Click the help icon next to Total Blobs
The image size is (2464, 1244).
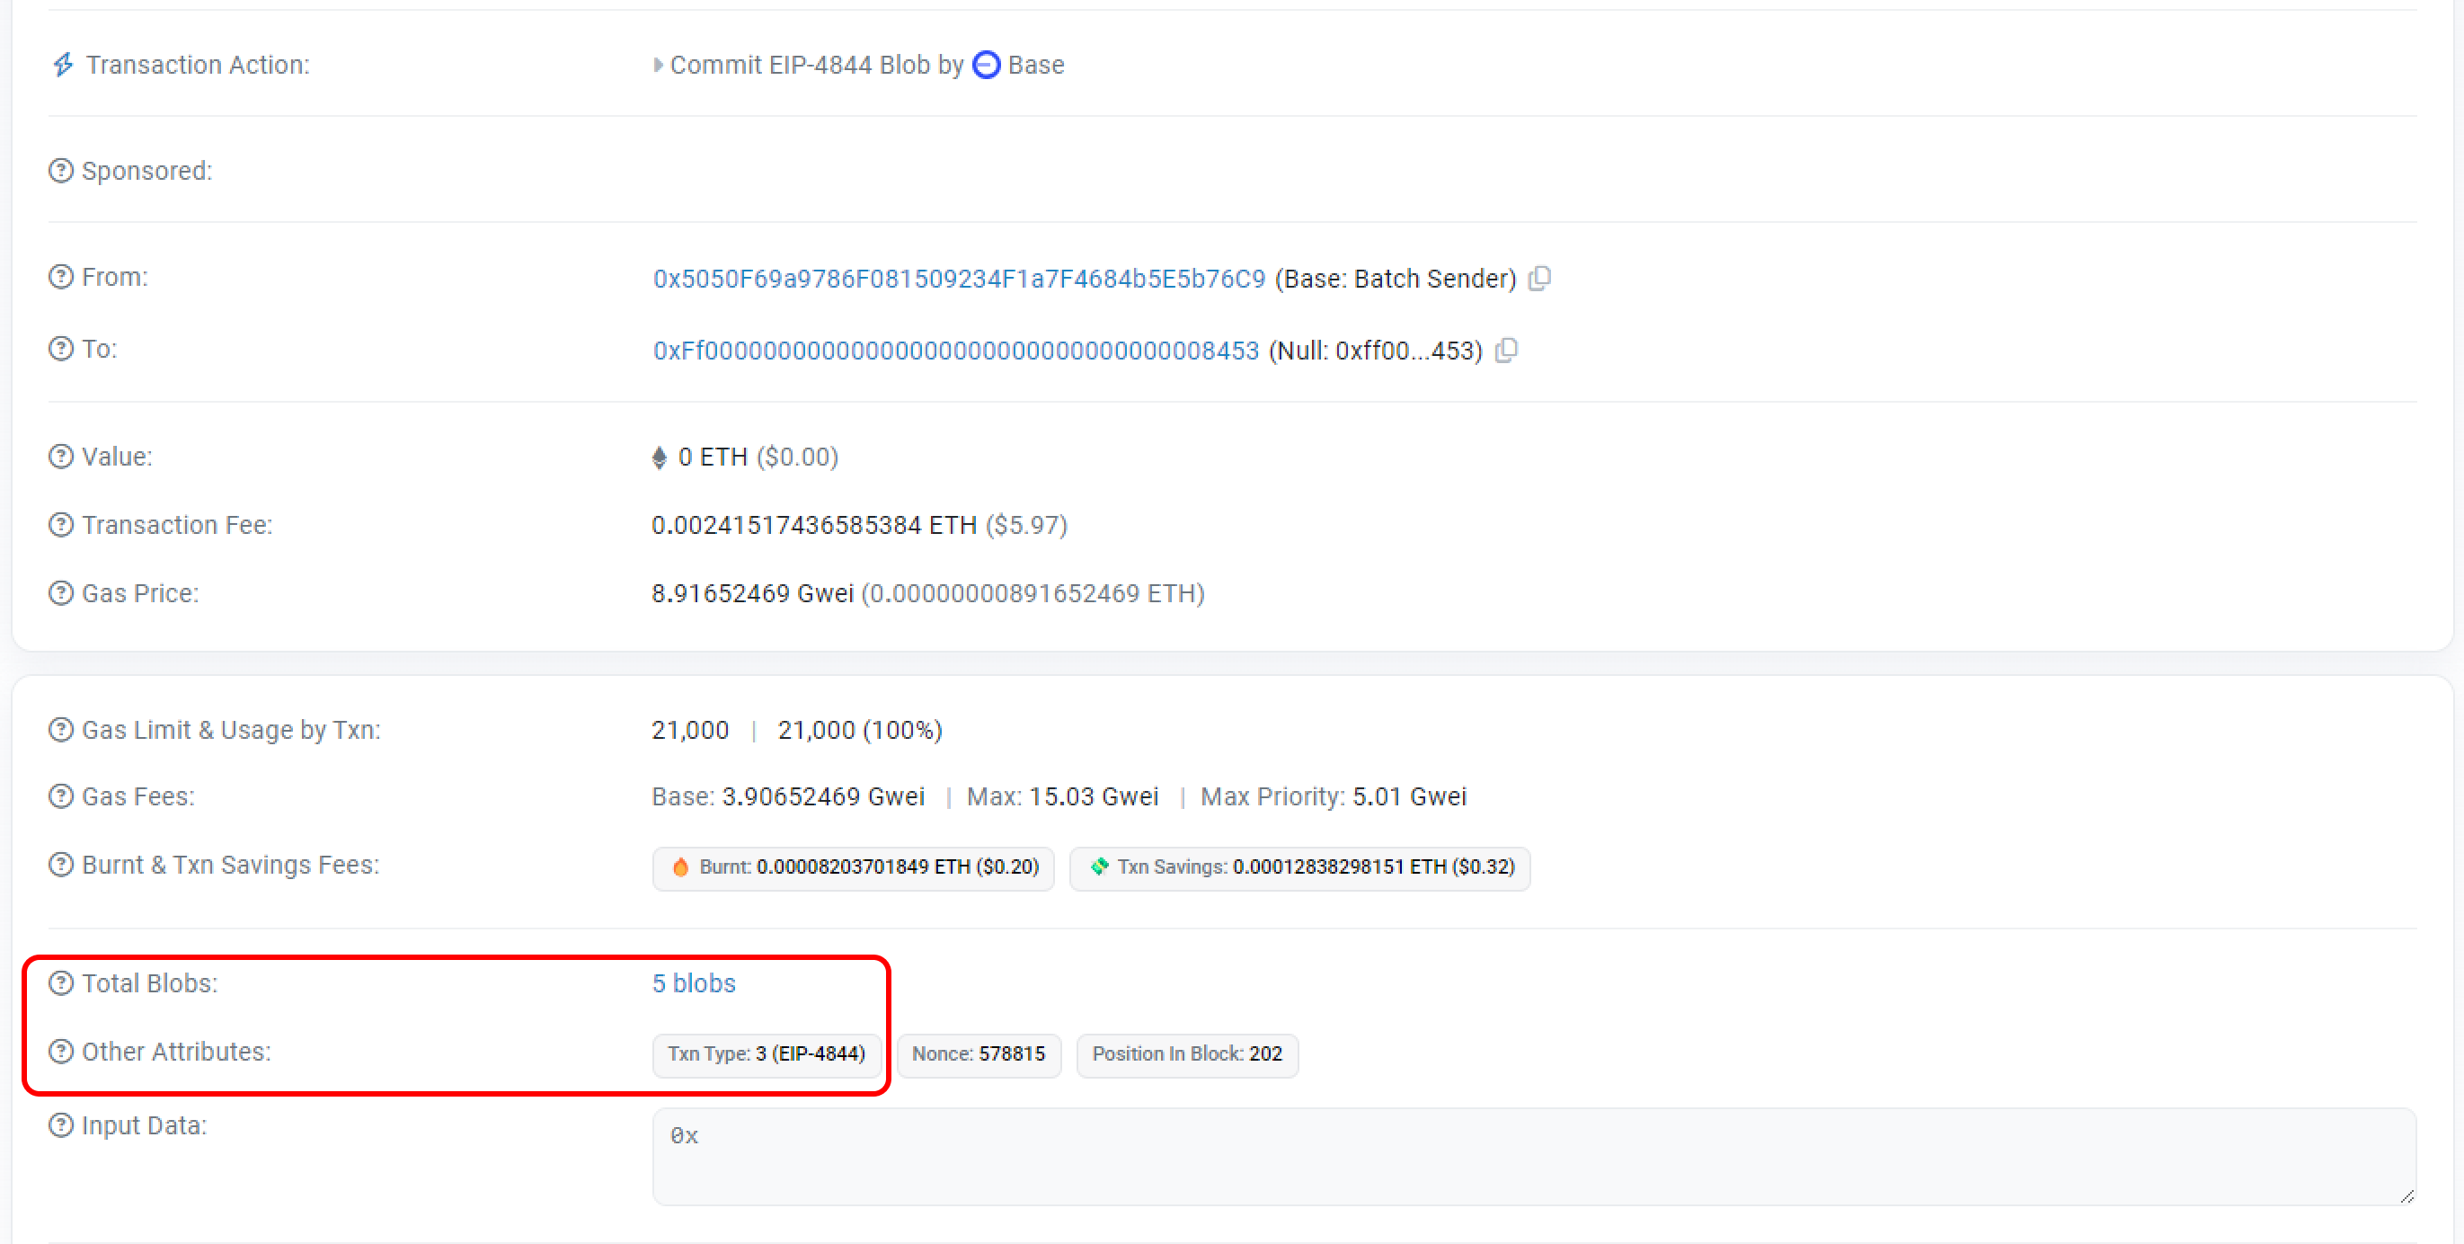[61, 982]
